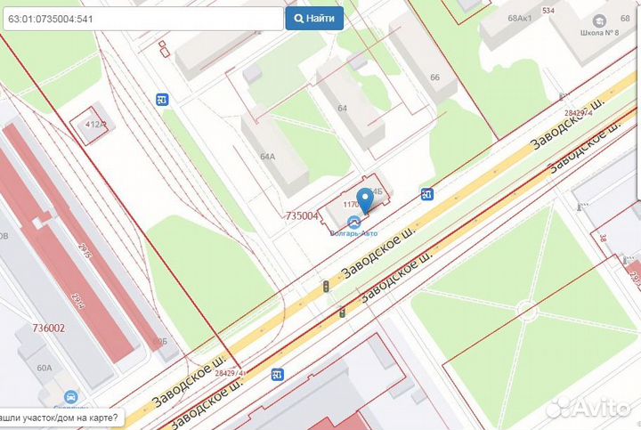Open the Школа № 8 school icon

tap(599, 20)
